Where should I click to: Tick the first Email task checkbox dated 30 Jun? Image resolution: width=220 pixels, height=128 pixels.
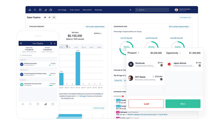[x=114, y=100]
